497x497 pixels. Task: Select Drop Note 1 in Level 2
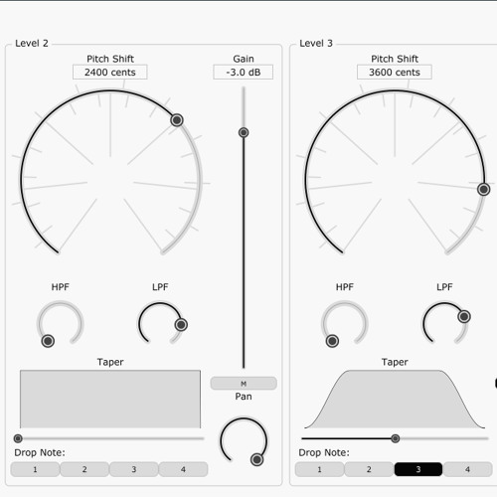35,469
